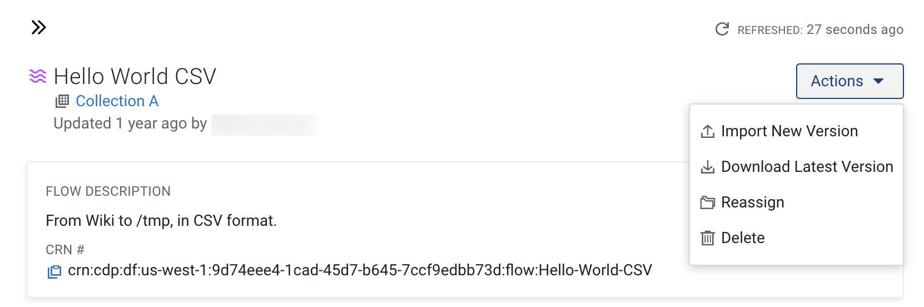Open the Actions dropdown button
The width and height of the screenshot is (924, 307).
point(837,81)
